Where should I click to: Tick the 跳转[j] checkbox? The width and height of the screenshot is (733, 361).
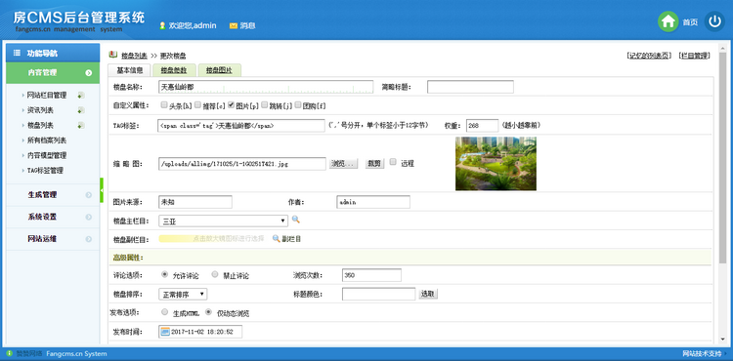[x=265, y=105]
